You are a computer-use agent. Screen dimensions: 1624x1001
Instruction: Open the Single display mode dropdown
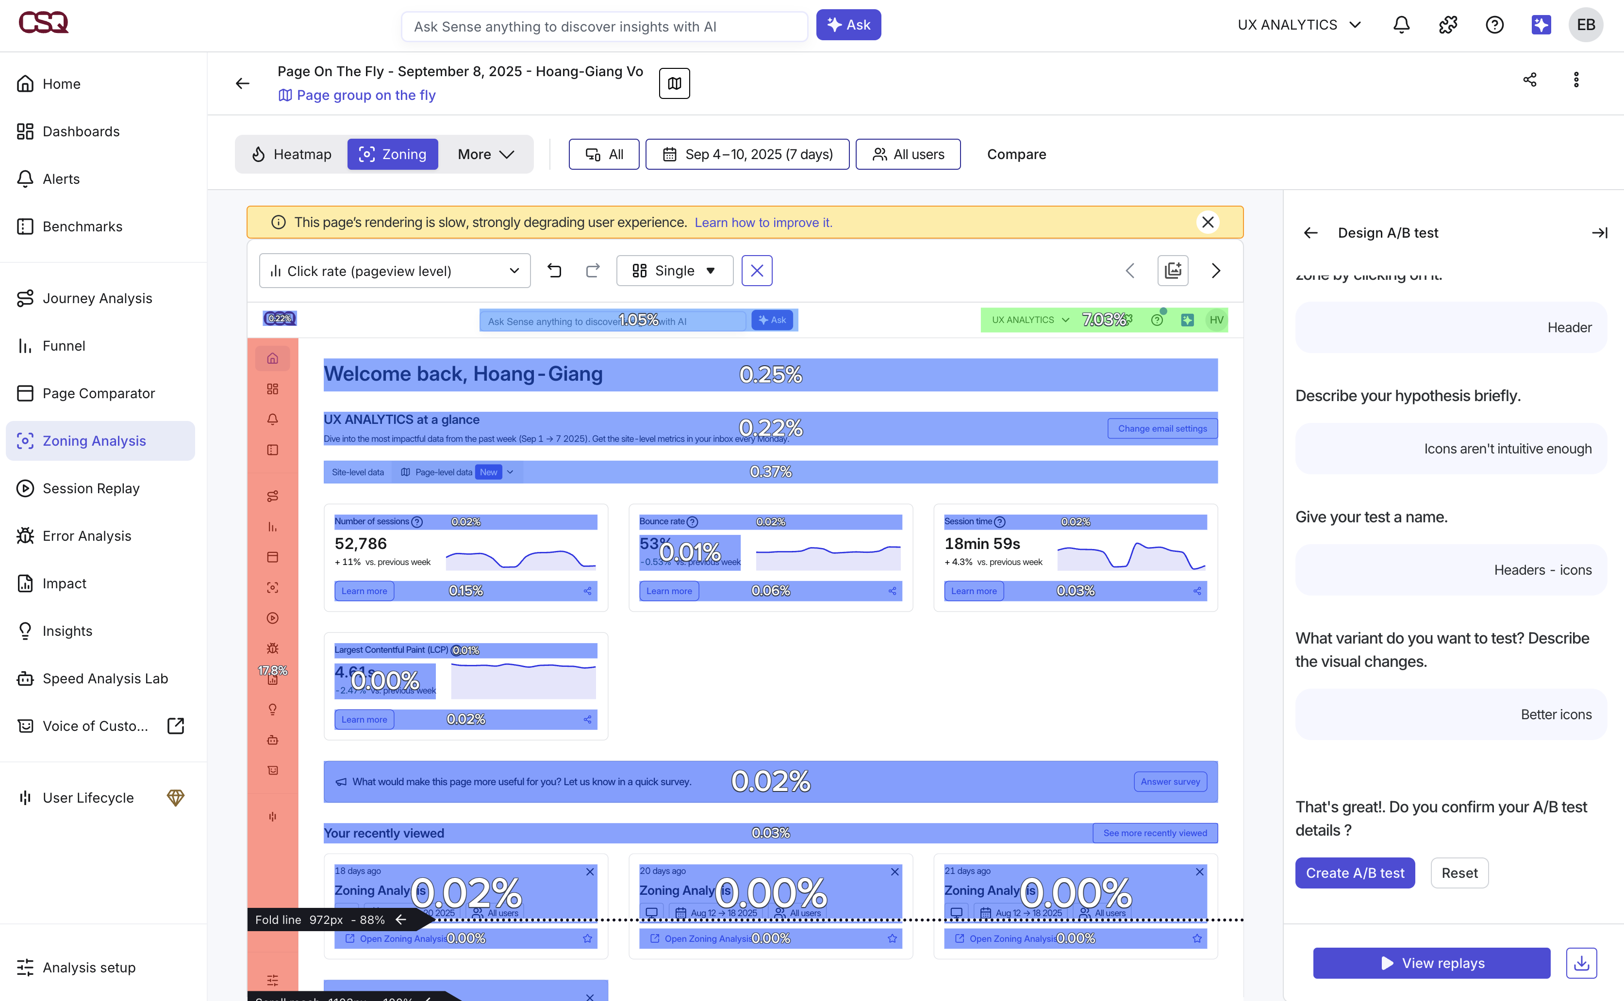(674, 271)
